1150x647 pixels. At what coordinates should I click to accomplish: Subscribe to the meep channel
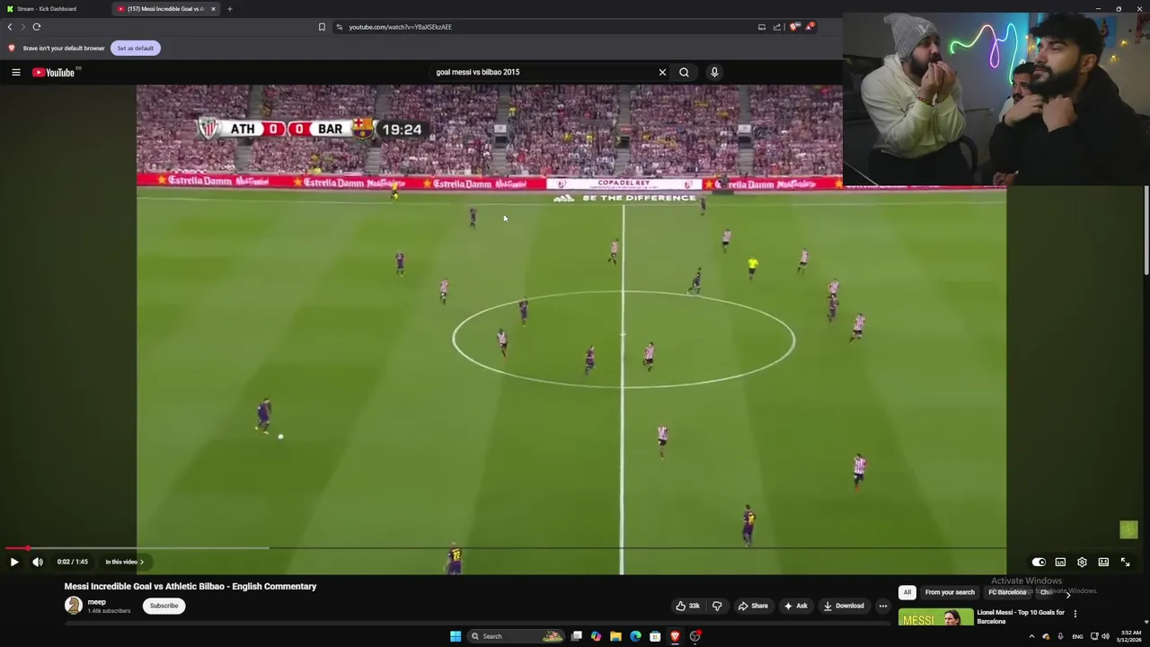pyautogui.click(x=164, y=606)
